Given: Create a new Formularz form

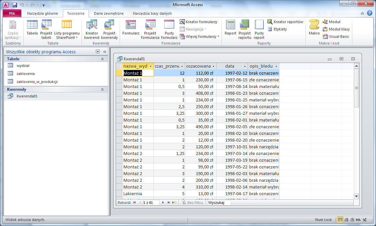Looking at the screenshot, I should point(131,28).
